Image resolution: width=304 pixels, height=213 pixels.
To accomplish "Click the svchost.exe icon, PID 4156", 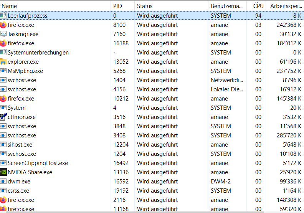I will click(x=3, y=89).
